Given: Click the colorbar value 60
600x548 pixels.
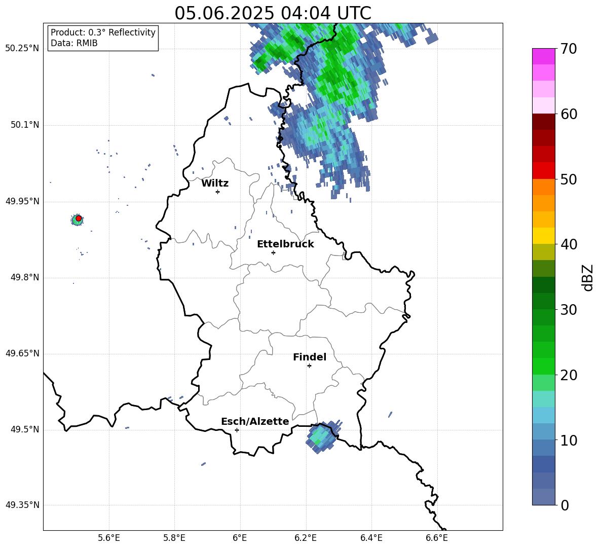Looking at the screenshot, I should [569, 114].
